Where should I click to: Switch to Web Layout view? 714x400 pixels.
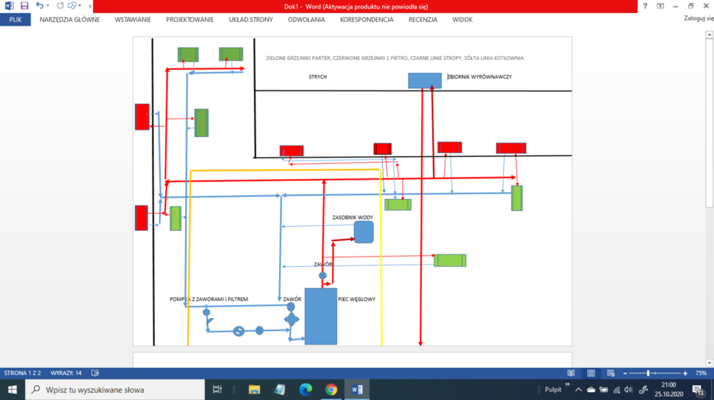pyautogui.click(x=610, y=373)
